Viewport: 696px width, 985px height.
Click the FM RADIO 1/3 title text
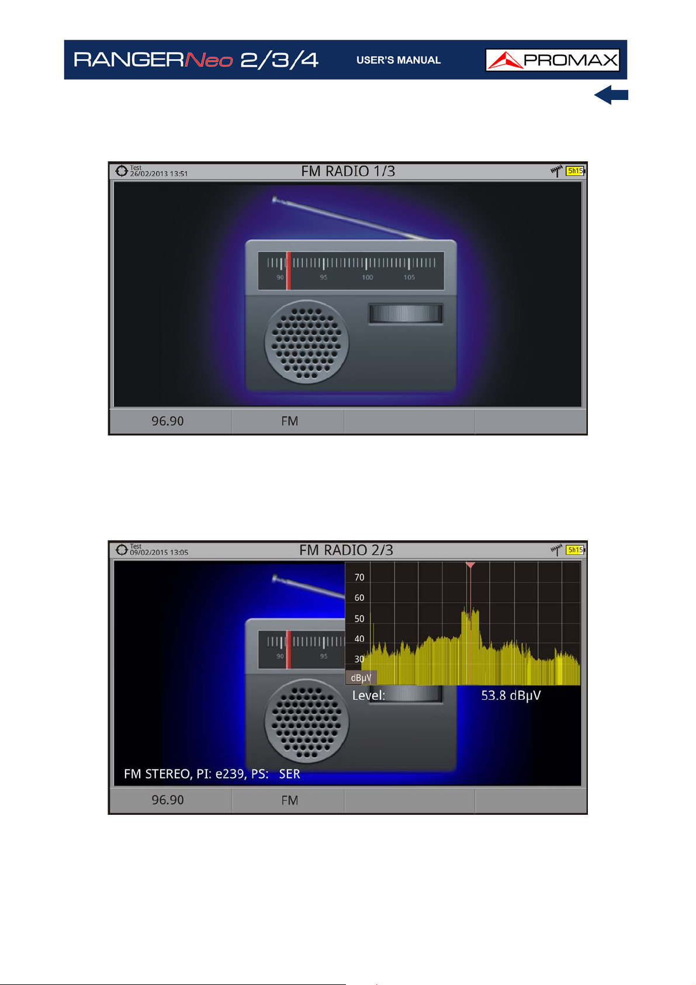348,171
